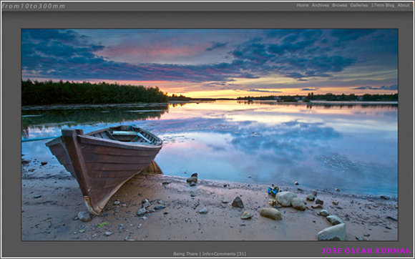Open the Galleries page
The image size is (415, 259).
[359, 5]
